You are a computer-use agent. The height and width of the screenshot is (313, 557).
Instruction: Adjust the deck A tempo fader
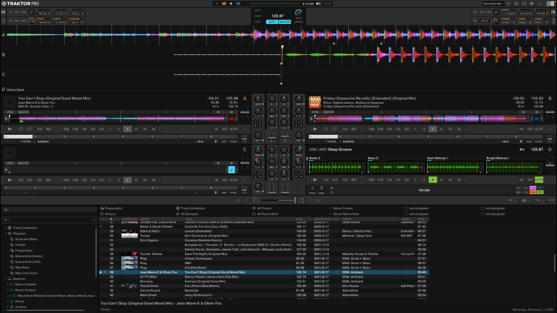(x=245, y=113)
